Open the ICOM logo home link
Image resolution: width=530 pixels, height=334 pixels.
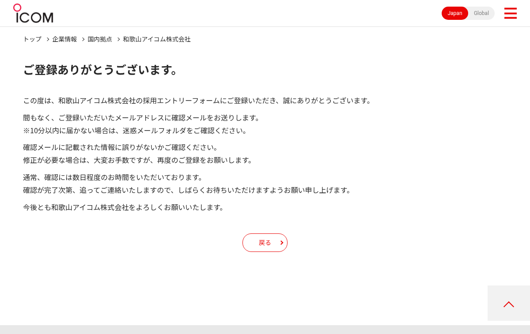pyautogui.click(x=33, y=13)
